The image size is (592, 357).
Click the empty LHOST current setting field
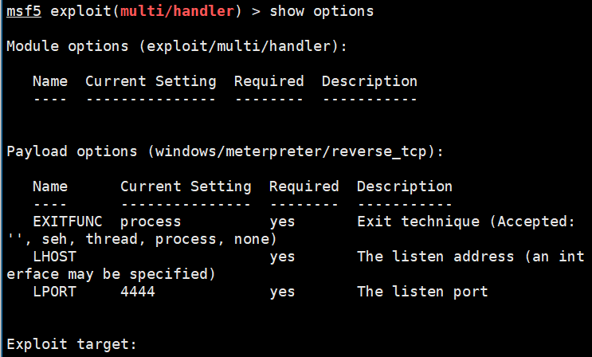[x=186, y=257]
